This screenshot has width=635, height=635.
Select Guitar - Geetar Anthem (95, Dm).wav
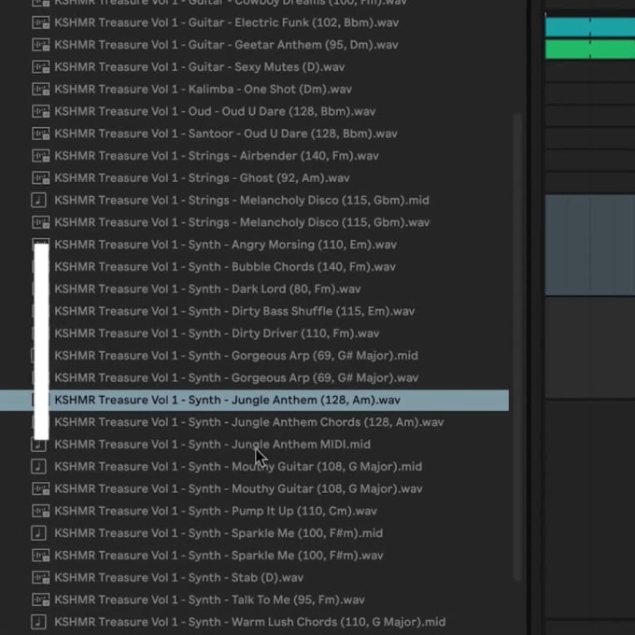click(226, 45)
